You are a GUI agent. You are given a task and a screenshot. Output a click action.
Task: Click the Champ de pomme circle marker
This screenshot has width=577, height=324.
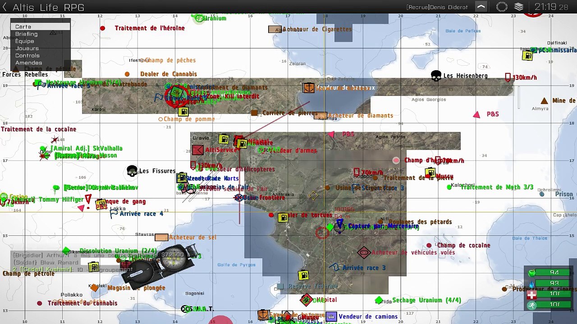(x=160, y=119)
